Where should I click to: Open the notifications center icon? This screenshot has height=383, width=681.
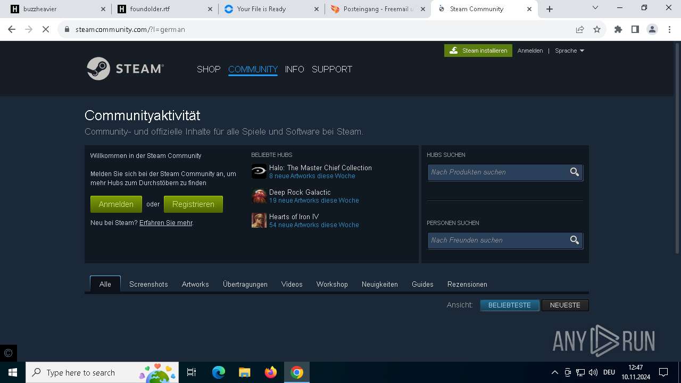[x=663, y=372]
